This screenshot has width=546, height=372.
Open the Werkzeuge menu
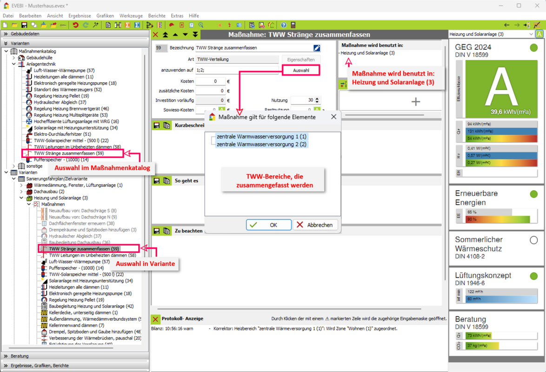click(131, 16)
